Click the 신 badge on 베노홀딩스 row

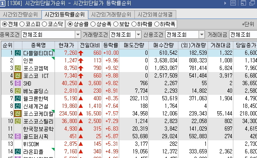(x=18, y=91)
